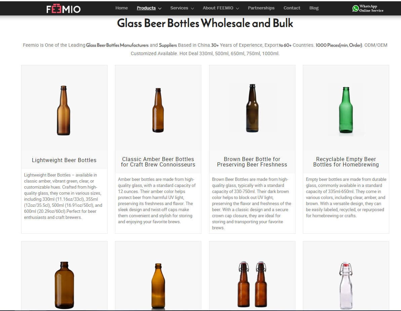401x311 pixels.
Task: Click the two swing-top amber bottles image
Action: pos(252,284)
